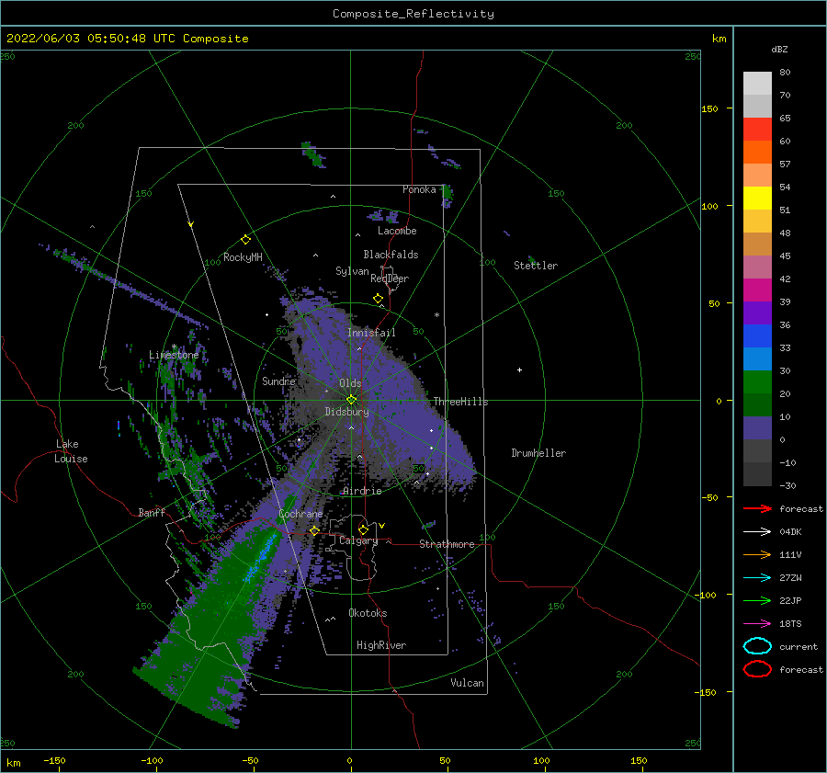Image resolution: width=827 pixels, height=773 pixels.
Task: Click the ThreeHills town label
Action: coord(460,402)
